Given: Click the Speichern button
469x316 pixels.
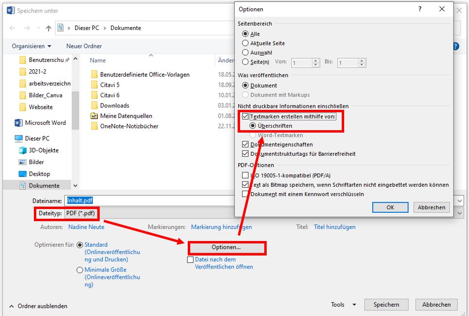Looking at the screenshot, I should coord(386,305).
